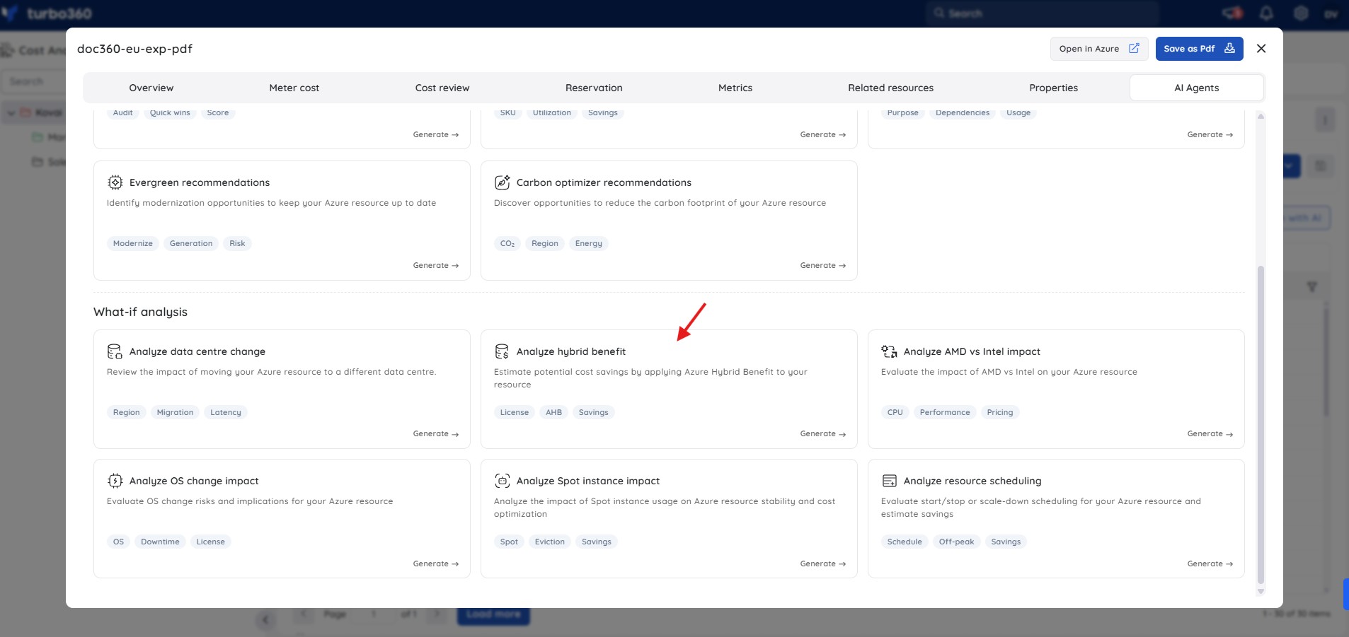The image size is (1349, 637).
Task: Open the Meter cost tab
Action: coord(294,88)
